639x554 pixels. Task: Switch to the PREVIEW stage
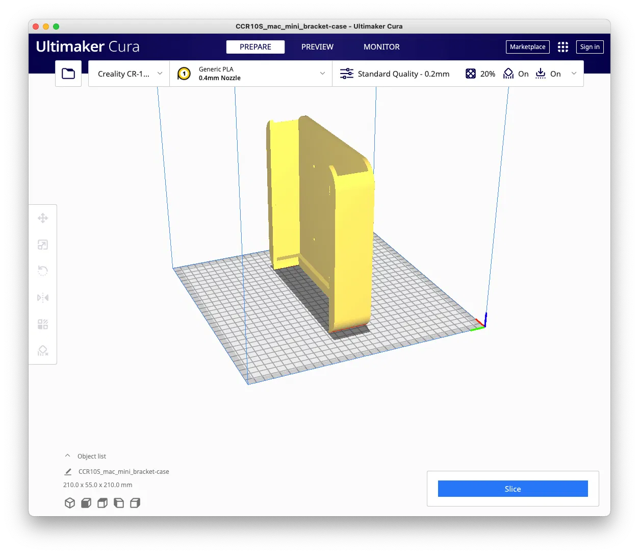[x=317, y=47]
